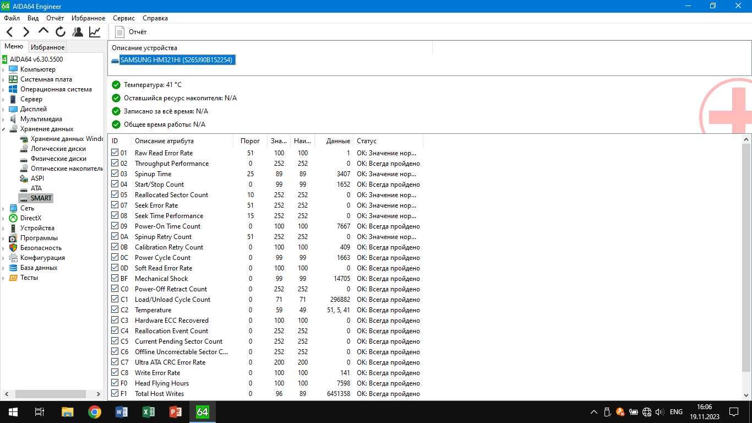Toggle the Spinup Time checkbox
Screen dimensions: 752x423
pyautogui.click(x=115, y=173)
